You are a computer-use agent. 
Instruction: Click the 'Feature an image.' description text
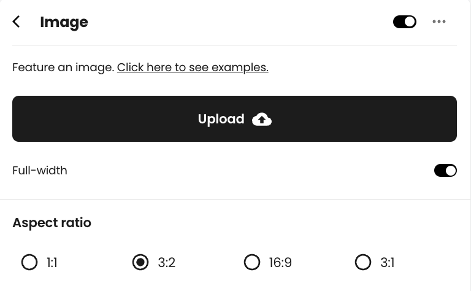(63, 68)
